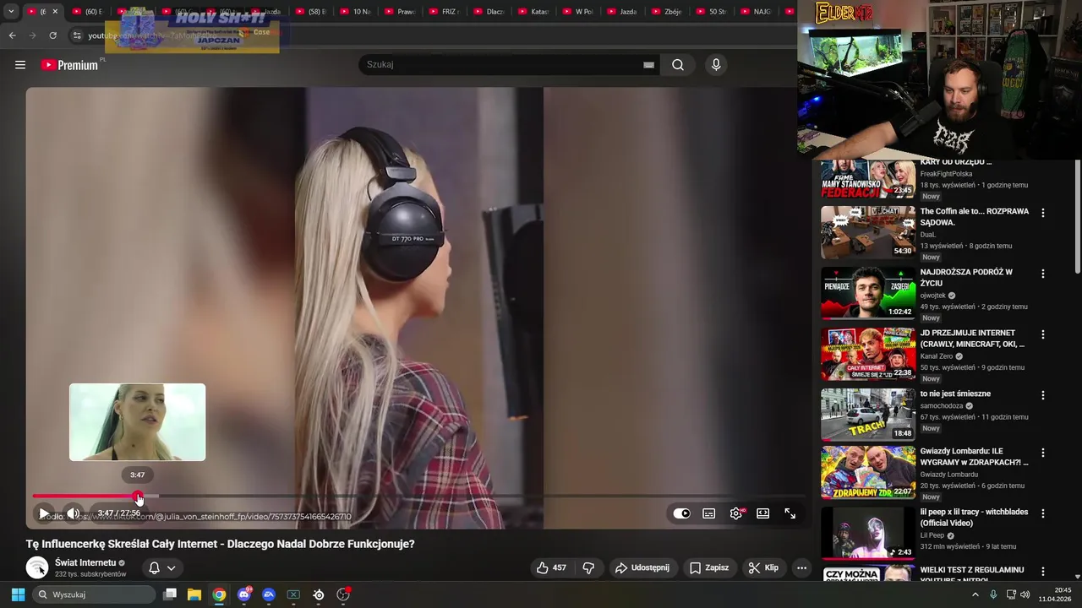Open 'JD PRZEJMUJE INTERNET' video title
Screen dimensions: 1082x608
(x=973, y=339)
